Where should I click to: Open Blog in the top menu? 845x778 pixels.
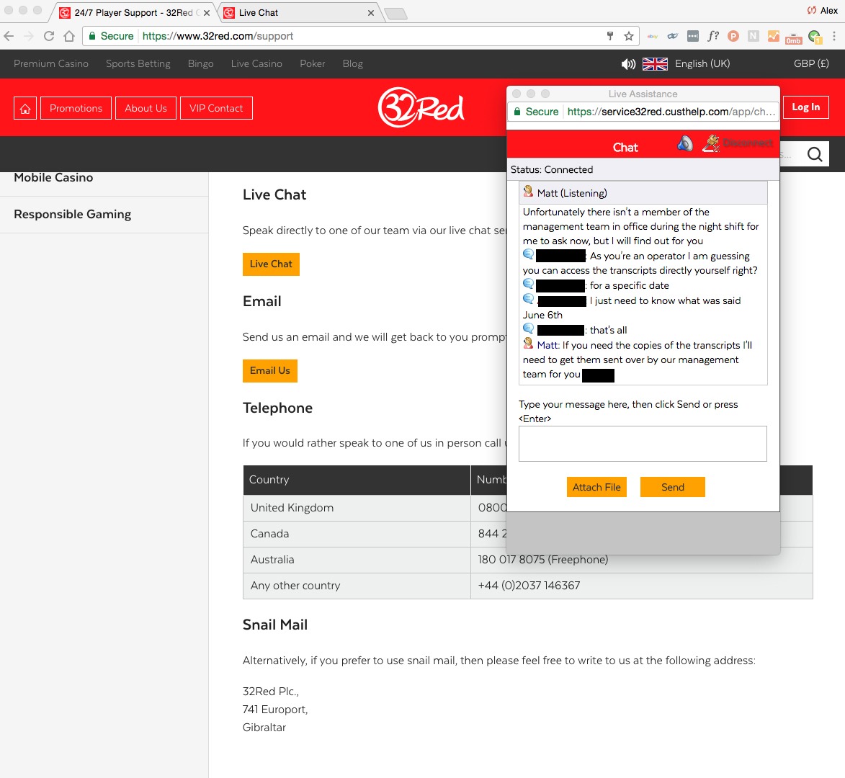352,63
